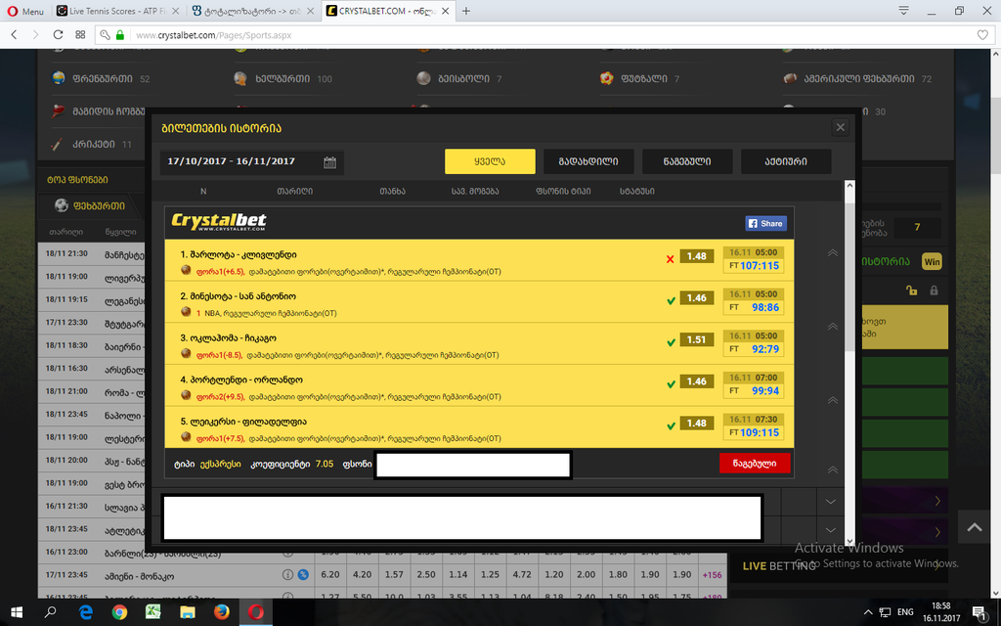
Task: Click the 1.48 odds on შარლოტა - კლივლენდი
Action: coord(696,256)
